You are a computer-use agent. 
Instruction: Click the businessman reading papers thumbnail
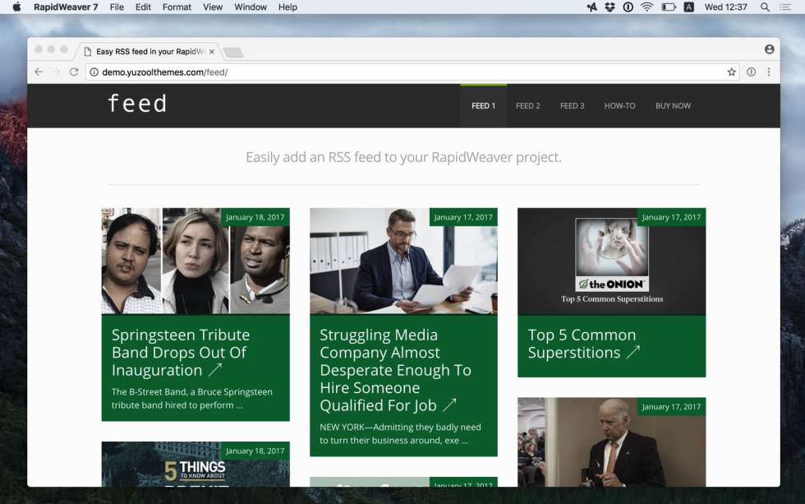(x=403, y=261)
